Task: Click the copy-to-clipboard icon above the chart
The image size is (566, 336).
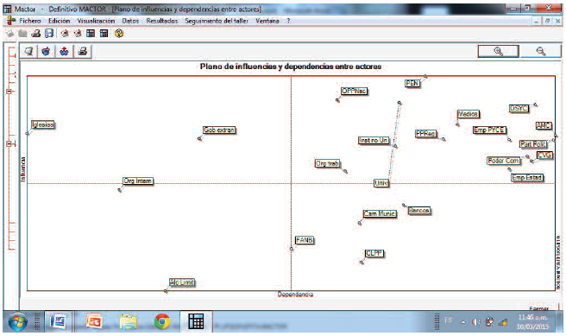Action: point(28,51)
